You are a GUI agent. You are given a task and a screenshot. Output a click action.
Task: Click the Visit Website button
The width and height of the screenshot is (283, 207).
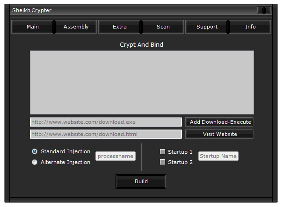219,134
